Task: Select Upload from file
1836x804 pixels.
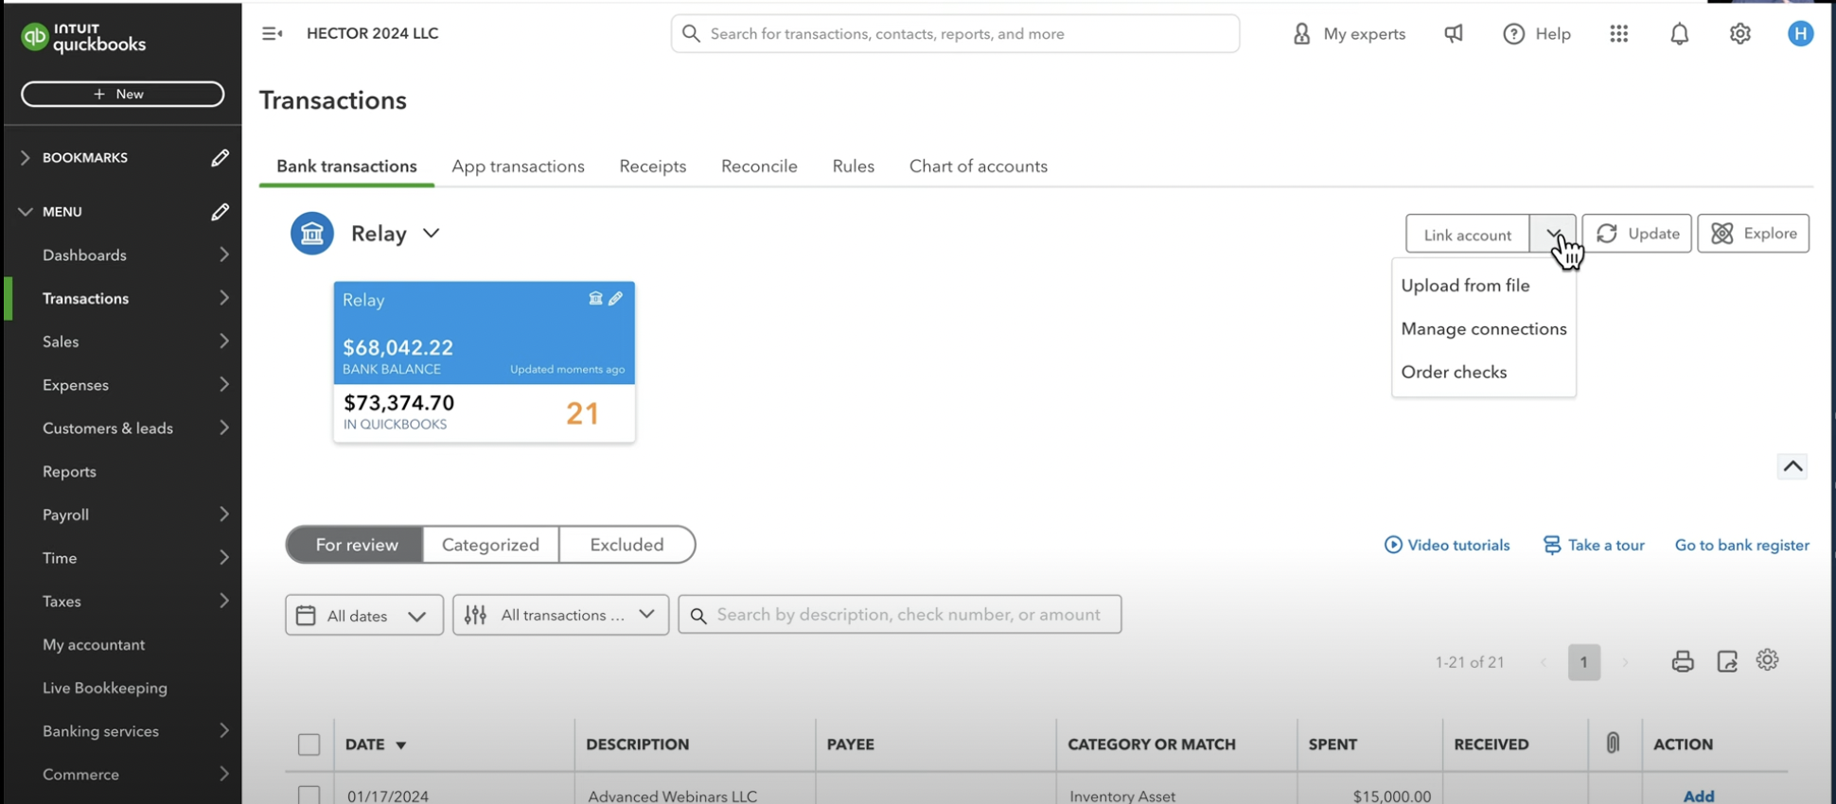Action: tap(1465, 286)
